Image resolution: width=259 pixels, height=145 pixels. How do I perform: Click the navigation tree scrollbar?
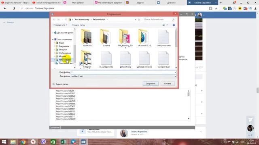click(x=74, y=48)
